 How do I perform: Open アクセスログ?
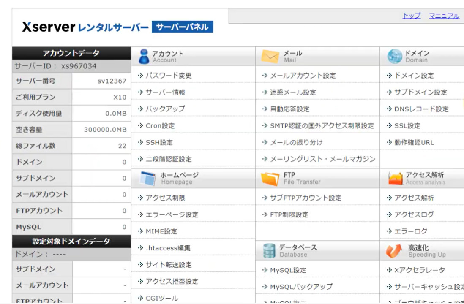point(414,214)
